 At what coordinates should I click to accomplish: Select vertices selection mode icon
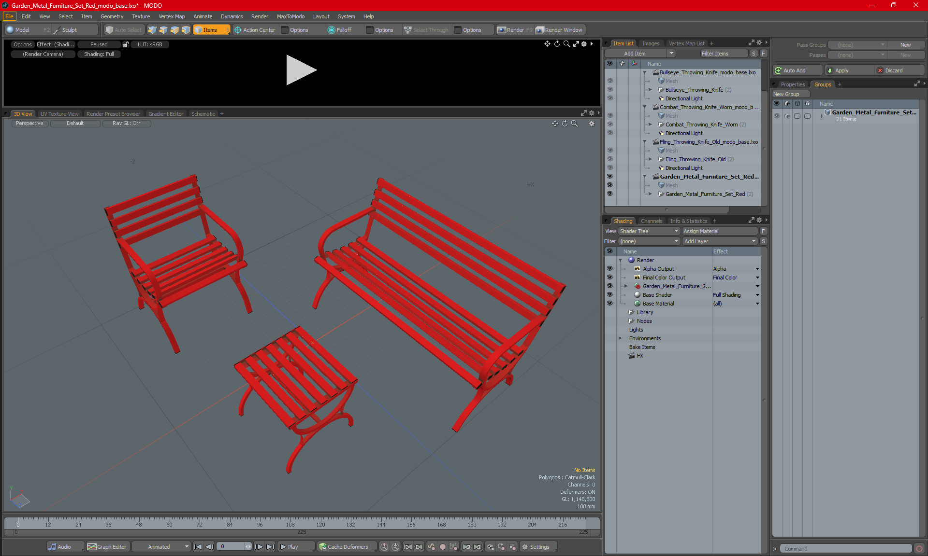tap(152, 30)
